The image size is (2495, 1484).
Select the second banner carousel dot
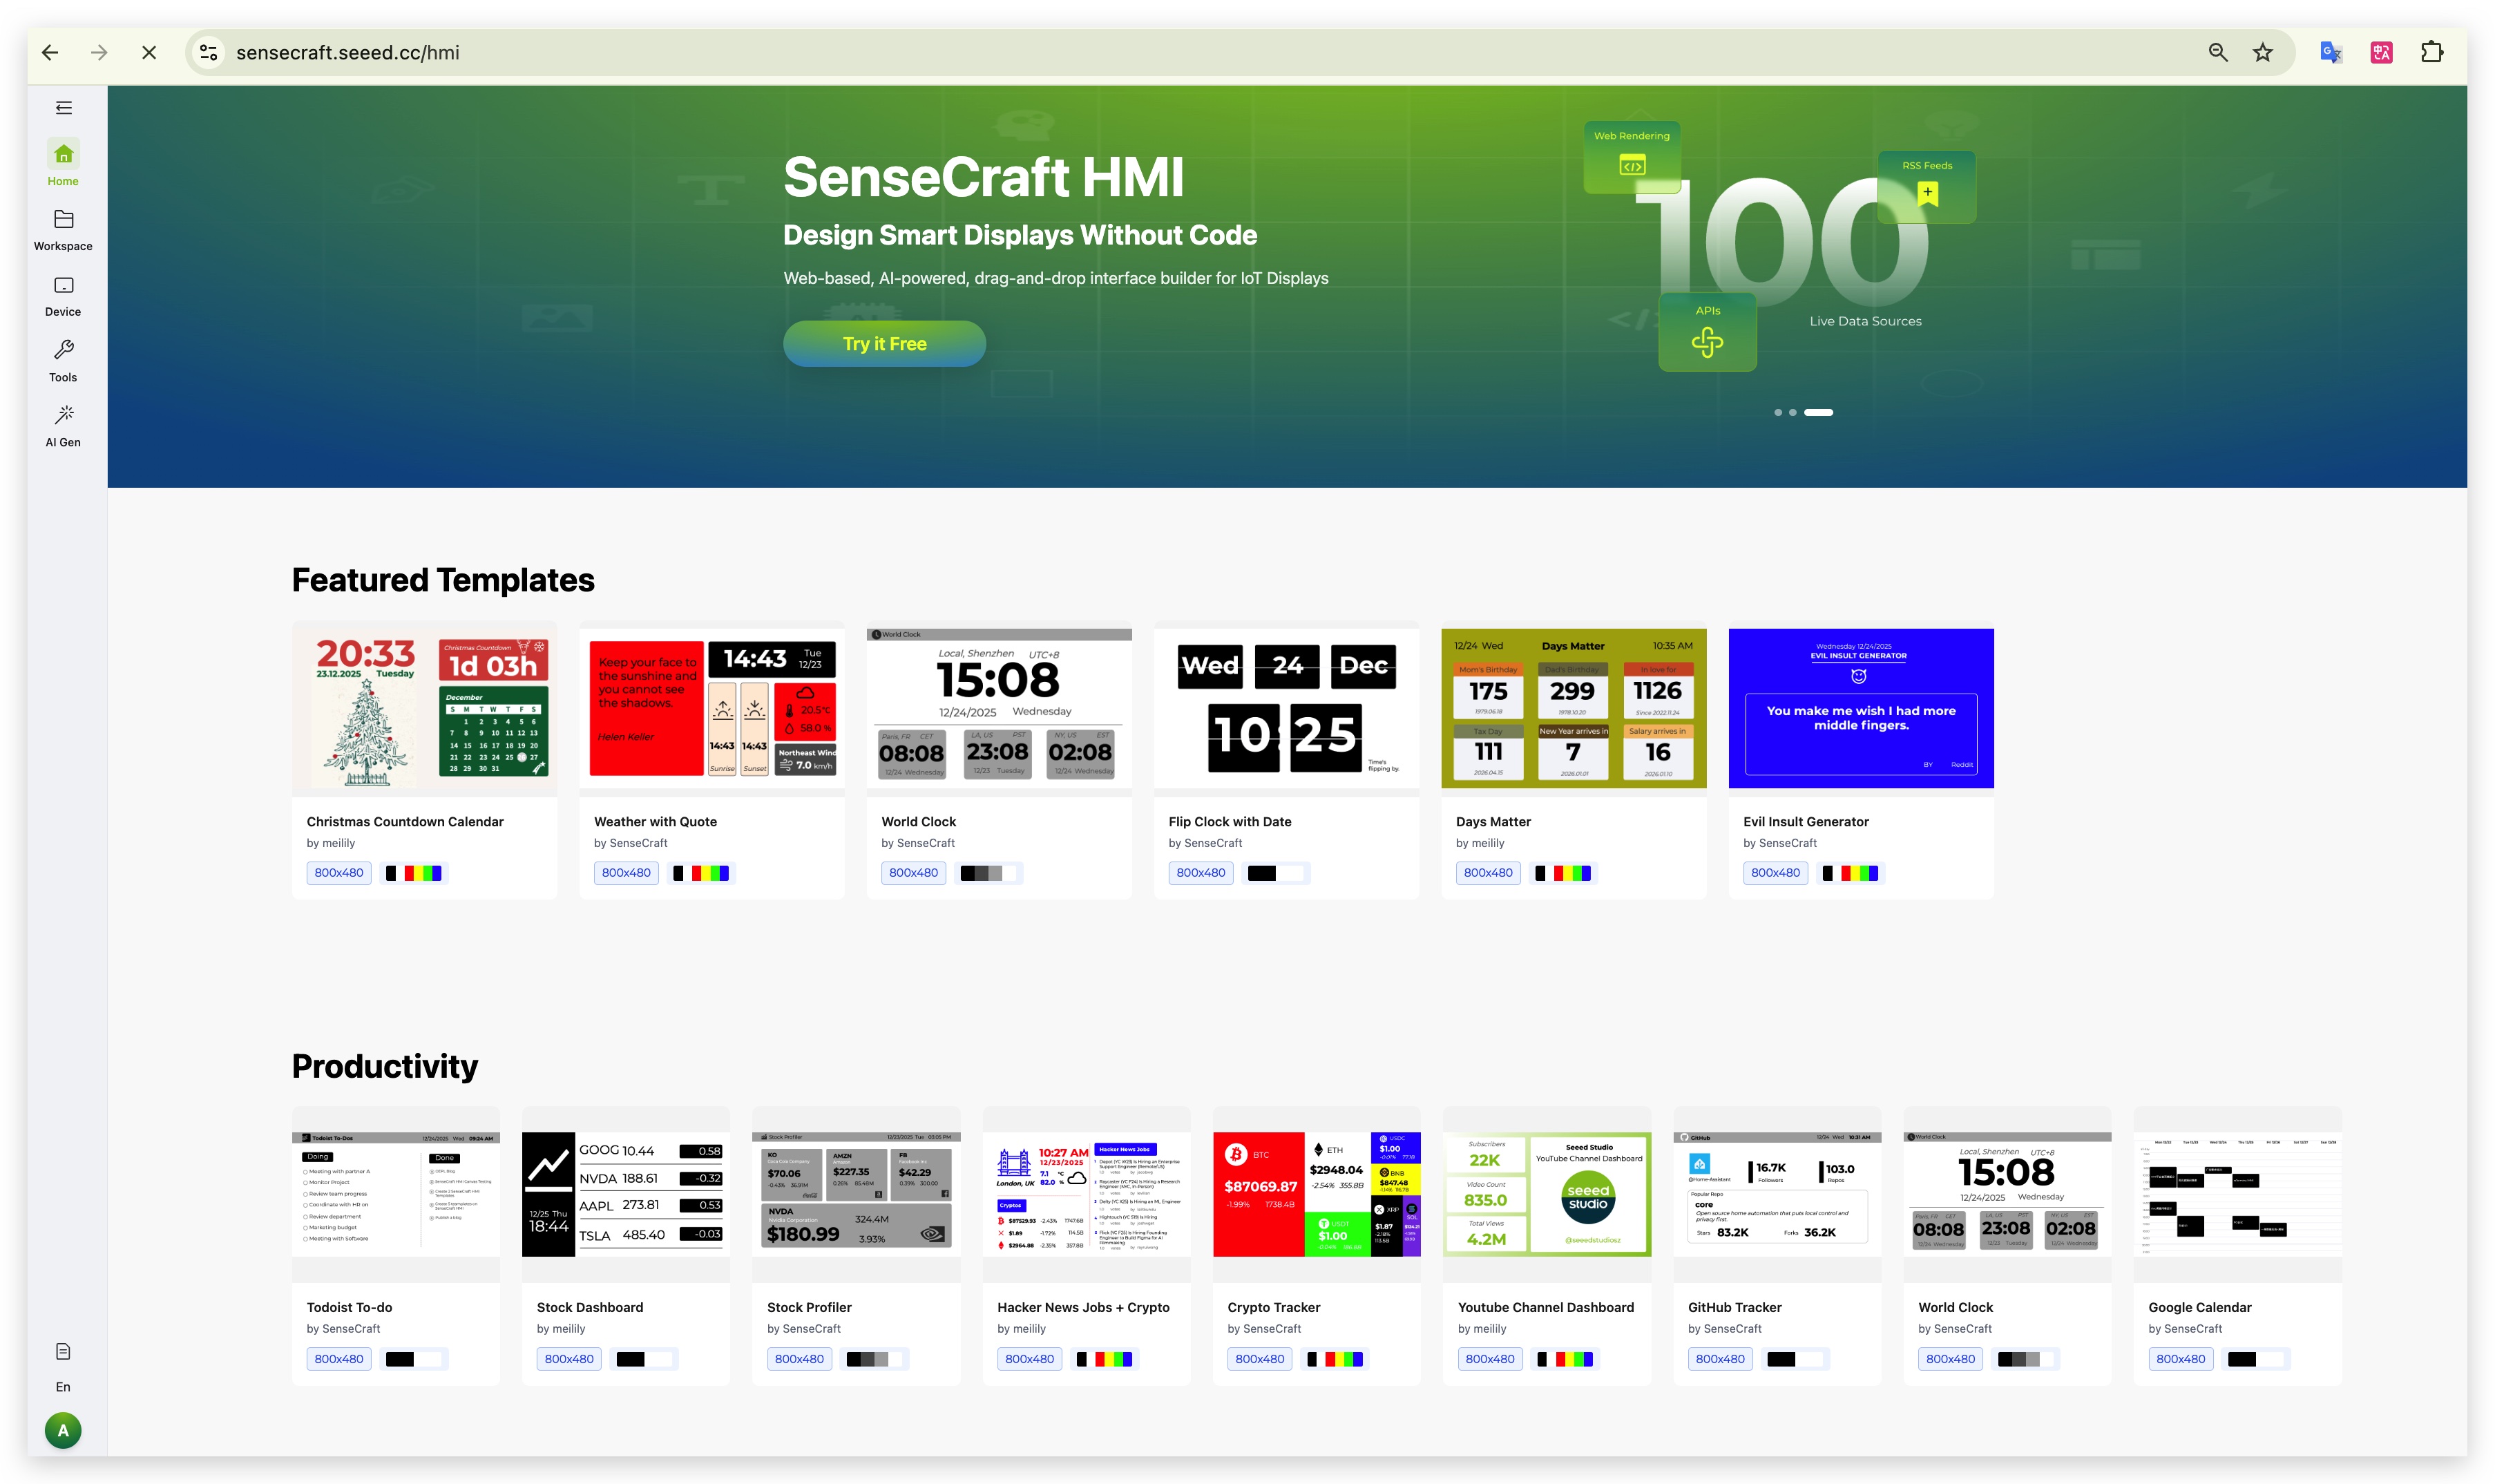[x=1793, y=412]
